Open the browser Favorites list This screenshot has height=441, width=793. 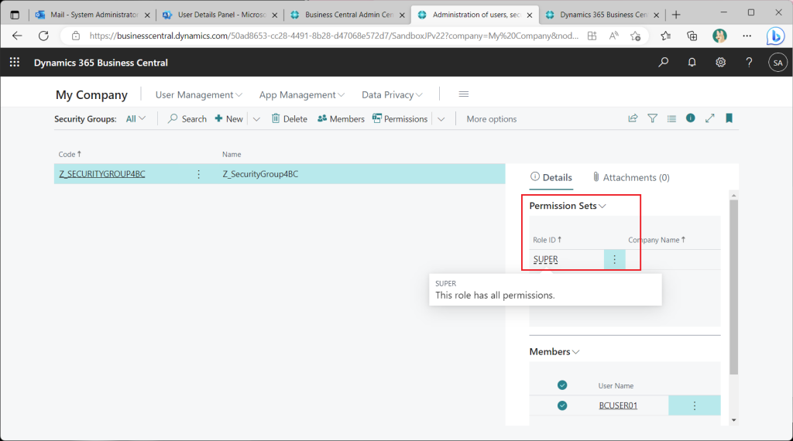coord(665,36)
